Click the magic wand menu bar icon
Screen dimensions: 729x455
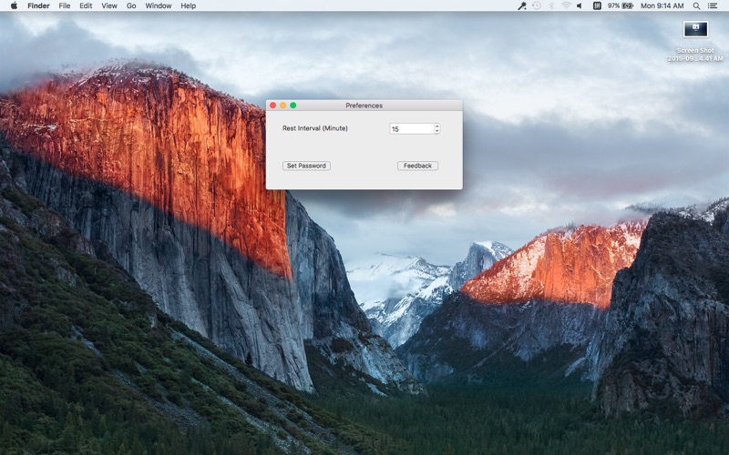[x=522, y=5]
